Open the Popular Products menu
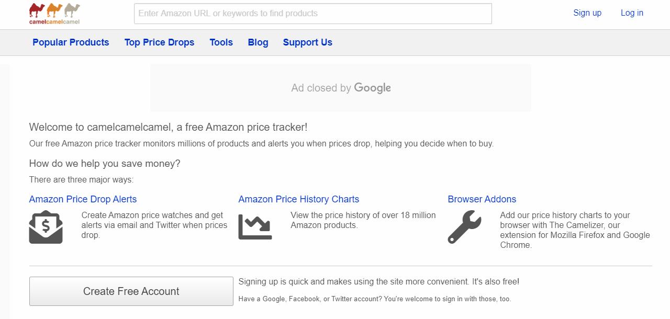This screenshot has width=670, height=319. [71, 42]
